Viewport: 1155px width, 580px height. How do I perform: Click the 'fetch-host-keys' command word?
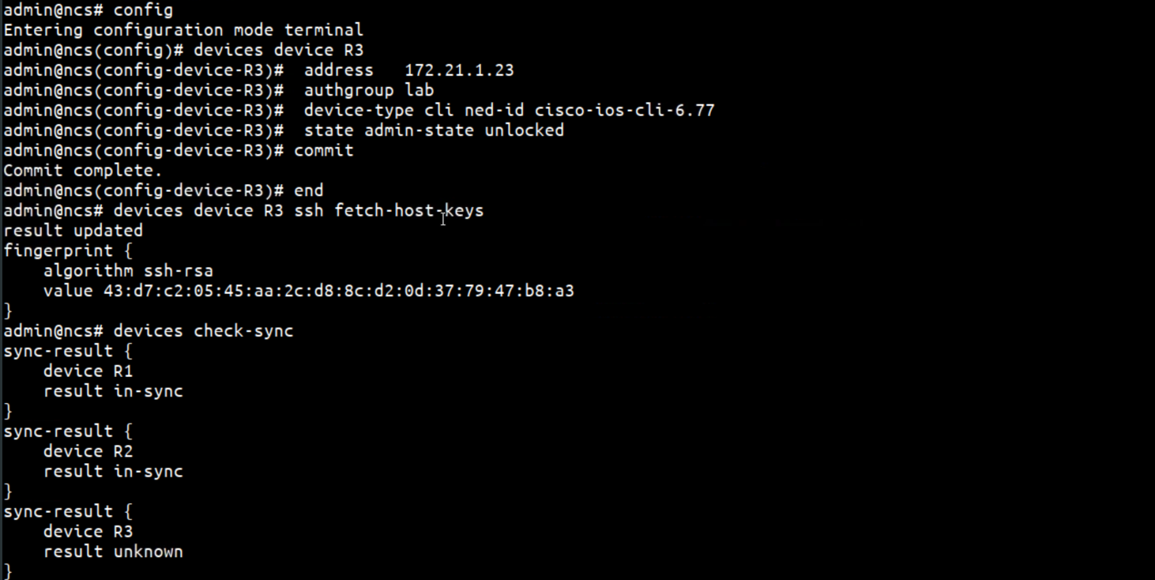409,211
